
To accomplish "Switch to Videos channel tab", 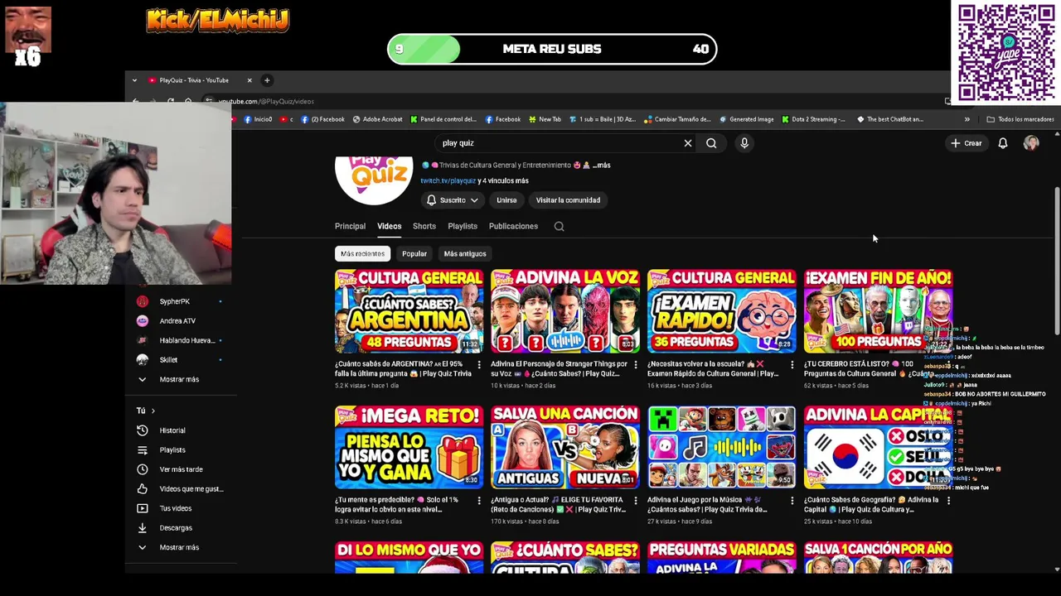I will click(x=389, y=226).
